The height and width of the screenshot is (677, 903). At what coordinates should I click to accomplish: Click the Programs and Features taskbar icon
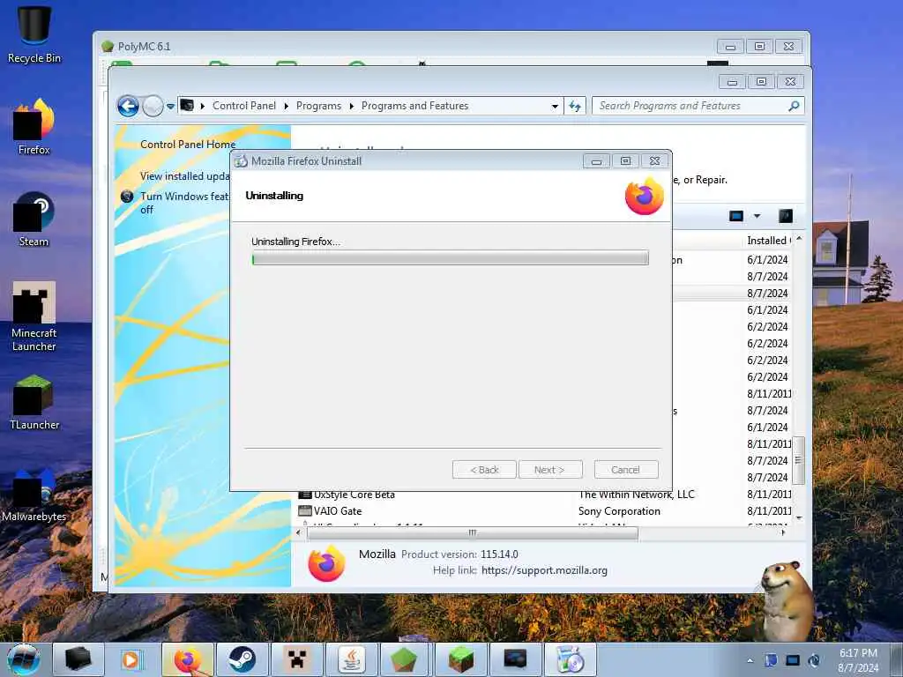click(x=571, y=659)
